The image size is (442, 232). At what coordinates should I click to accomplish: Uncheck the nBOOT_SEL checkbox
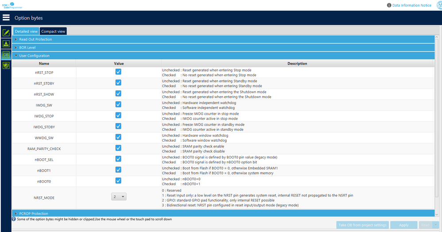pos(118,159)
